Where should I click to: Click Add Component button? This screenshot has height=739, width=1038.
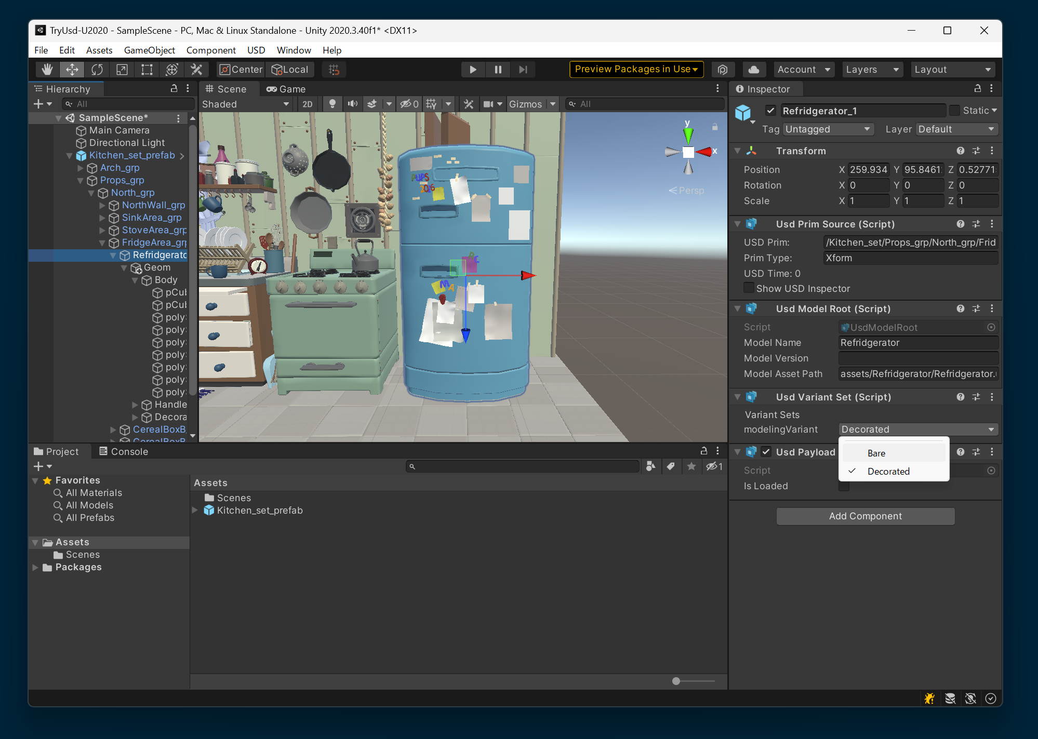pyautogui.click(x=865, y=516)
